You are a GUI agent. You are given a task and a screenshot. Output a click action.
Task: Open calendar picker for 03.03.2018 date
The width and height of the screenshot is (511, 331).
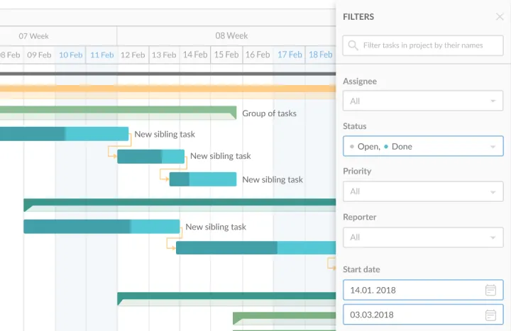pos(490,315)
